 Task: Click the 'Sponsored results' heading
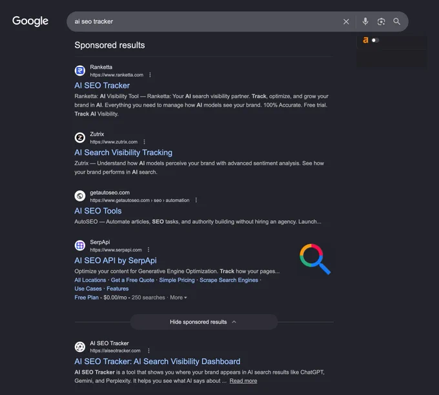coord(110,45)
